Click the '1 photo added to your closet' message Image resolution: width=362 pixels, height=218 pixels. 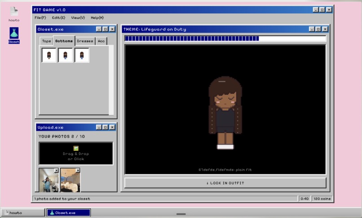[x=62, y=199]
